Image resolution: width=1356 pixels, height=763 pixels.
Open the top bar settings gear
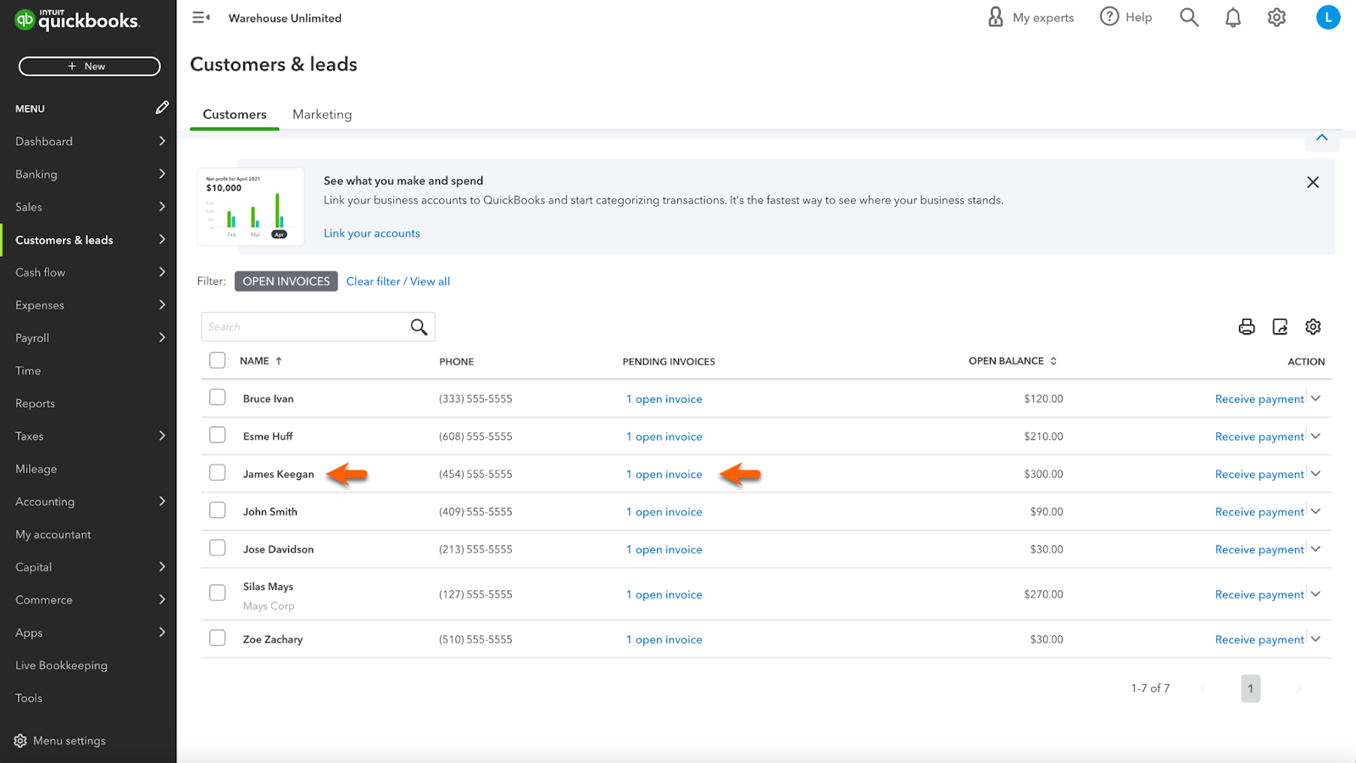[x=1276, y=18]
